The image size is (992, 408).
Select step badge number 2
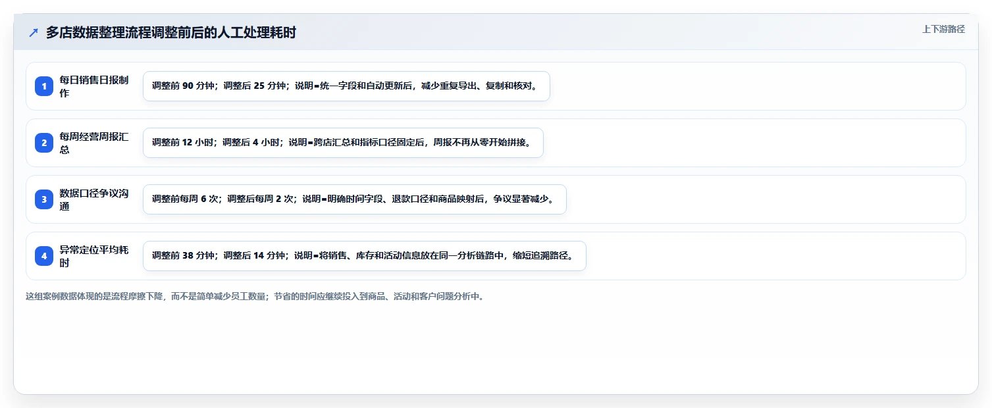(x=44, y=143)
